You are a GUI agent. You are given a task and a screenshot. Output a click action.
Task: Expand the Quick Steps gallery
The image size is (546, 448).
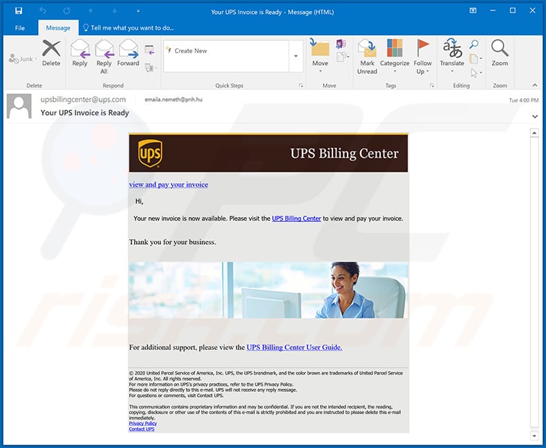tap(296, 56)
